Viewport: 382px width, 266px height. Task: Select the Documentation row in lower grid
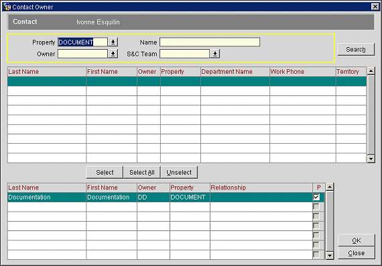(166, 197)
